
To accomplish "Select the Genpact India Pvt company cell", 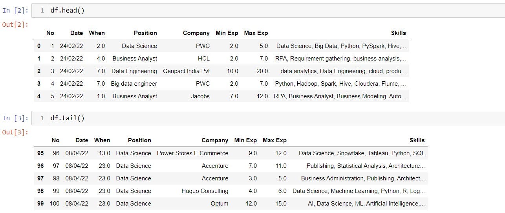I will tap(186, 71).
